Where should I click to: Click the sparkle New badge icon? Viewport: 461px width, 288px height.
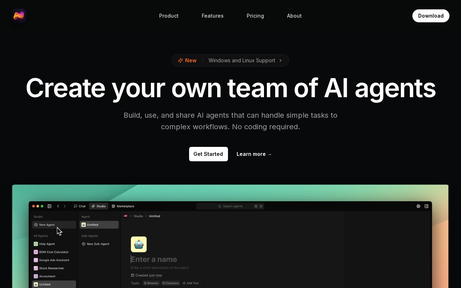point(180,60)
